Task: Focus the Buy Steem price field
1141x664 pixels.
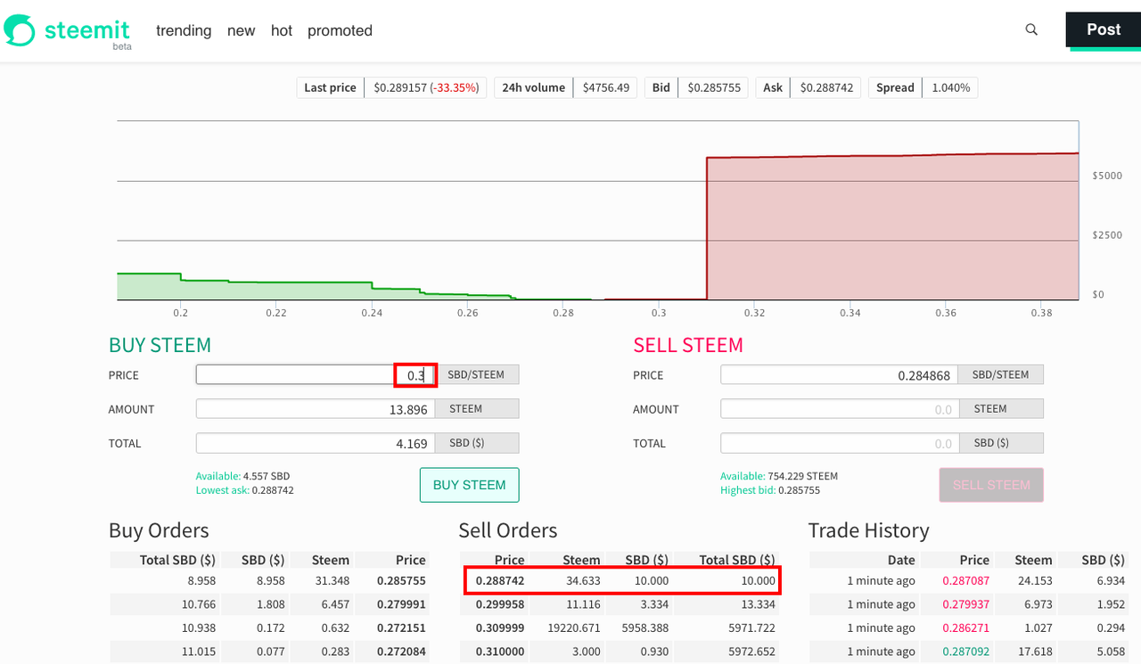Action: point(316,375)
